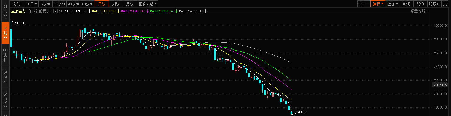
Task: Open the F10资料 sidebar tab
Action: pos(5,55)
